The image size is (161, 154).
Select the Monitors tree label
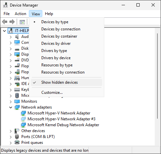[x=29, y=101]
